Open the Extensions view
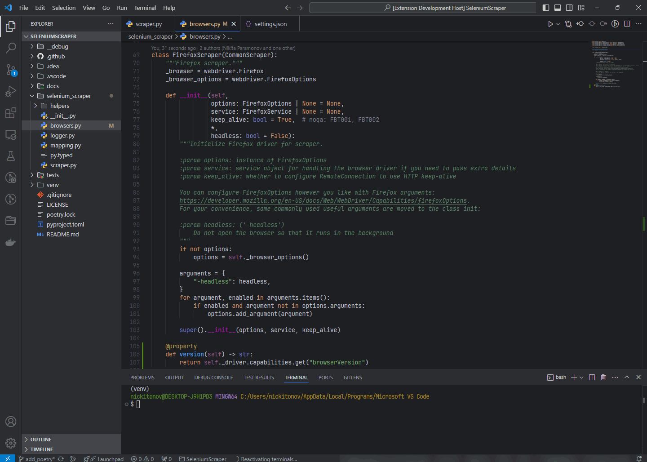The height and width of the screenshot is (462, 647). pyautogui.click(x=11, y=113)
